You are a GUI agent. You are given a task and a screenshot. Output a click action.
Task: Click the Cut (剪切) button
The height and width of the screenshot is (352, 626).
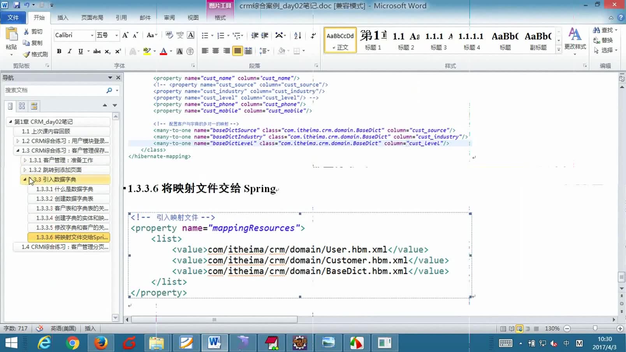33,32
